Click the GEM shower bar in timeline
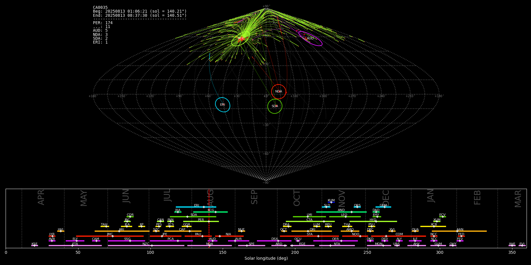 tap(383, 207)
